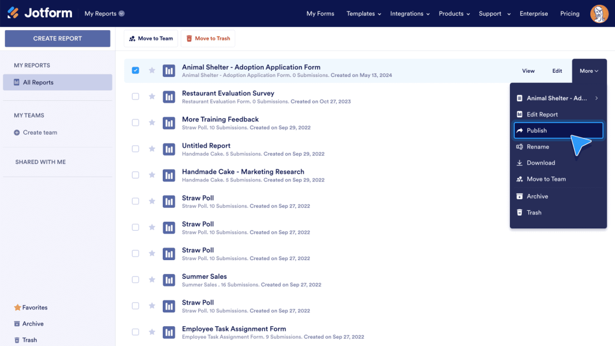Star the Restaurant Evaluation Survey report
The width and height of the screenshot is (615, 346).
[x=152, y=97]
